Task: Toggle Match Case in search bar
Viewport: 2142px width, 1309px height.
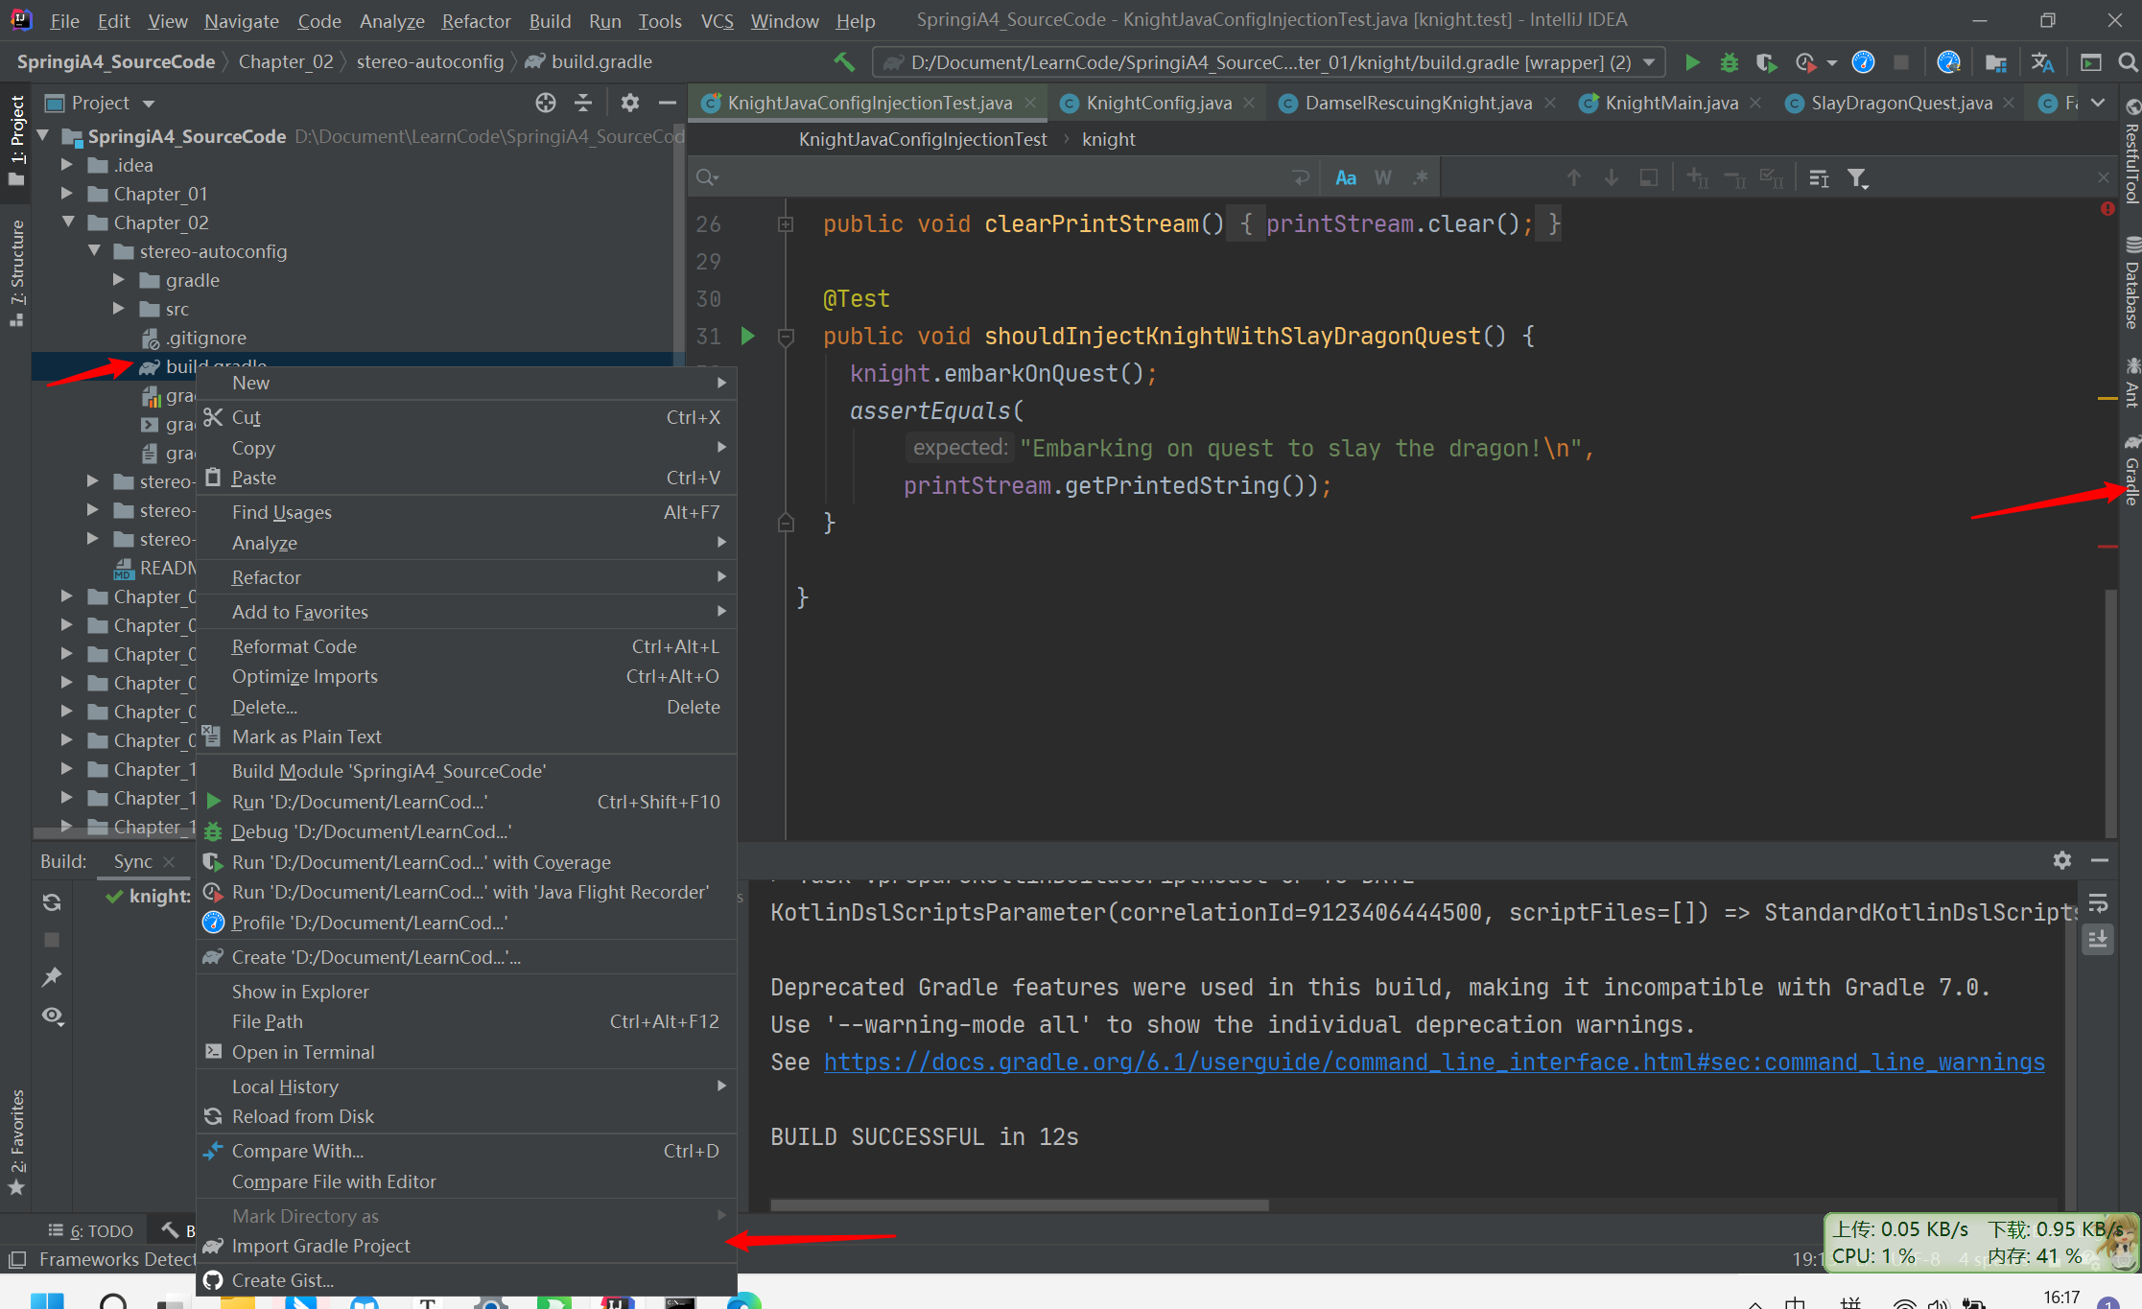Action: [1346, 177]
